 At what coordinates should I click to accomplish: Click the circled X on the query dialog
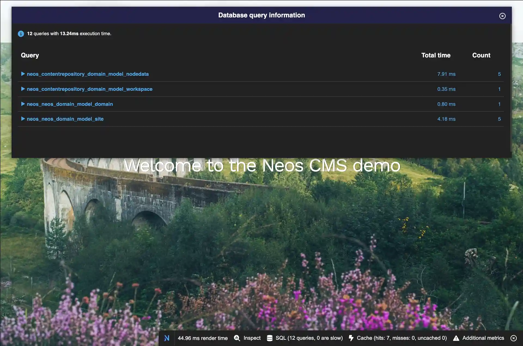point(502,16)
